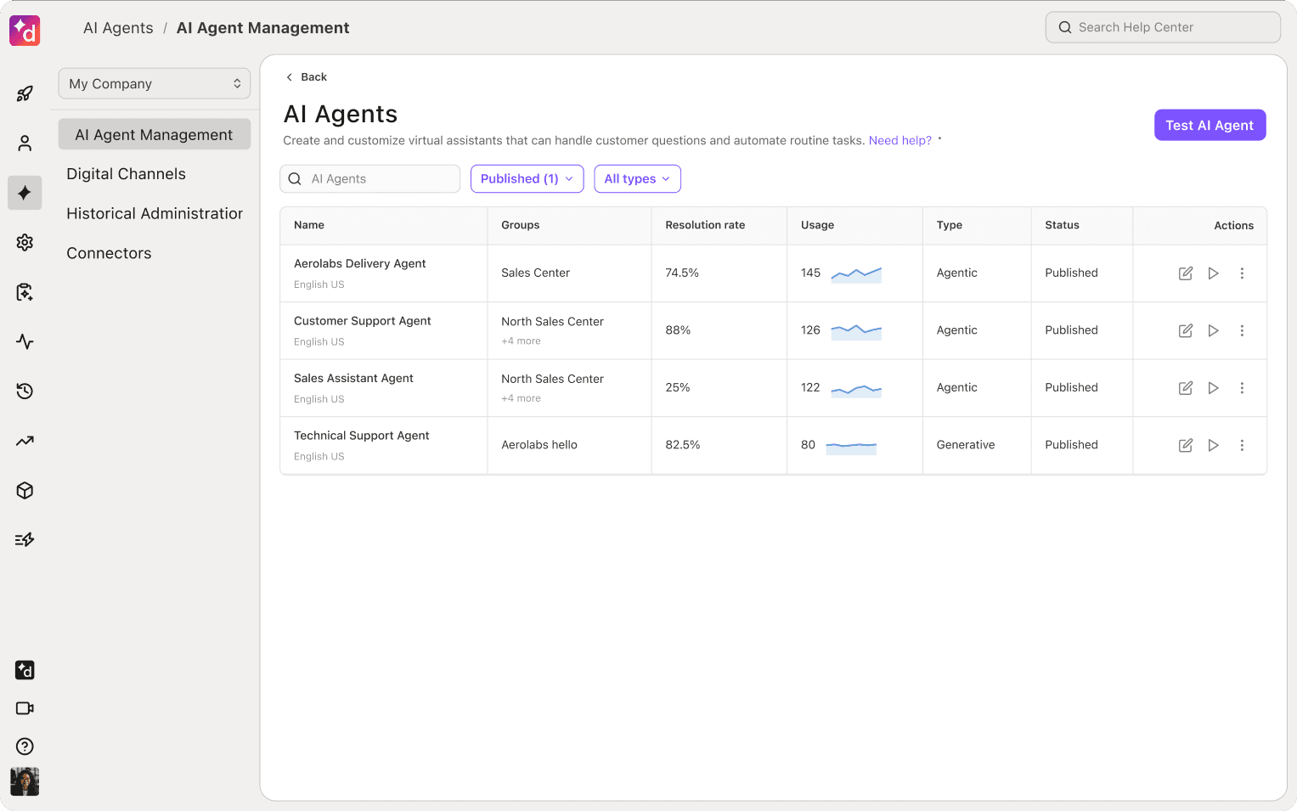This screenshot has width=1297, height=811.
Task: Click the Search Help Center field
Action: (x=1163, y=27)
